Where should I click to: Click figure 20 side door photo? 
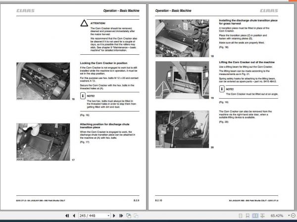pos(182,129)
